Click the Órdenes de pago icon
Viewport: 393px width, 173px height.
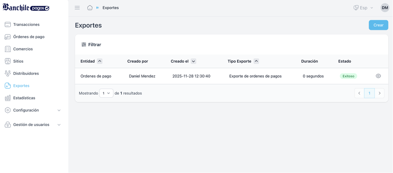pos(8,37)
